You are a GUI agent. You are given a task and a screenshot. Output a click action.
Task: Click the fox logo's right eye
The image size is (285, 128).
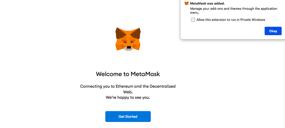click(131, 42)
